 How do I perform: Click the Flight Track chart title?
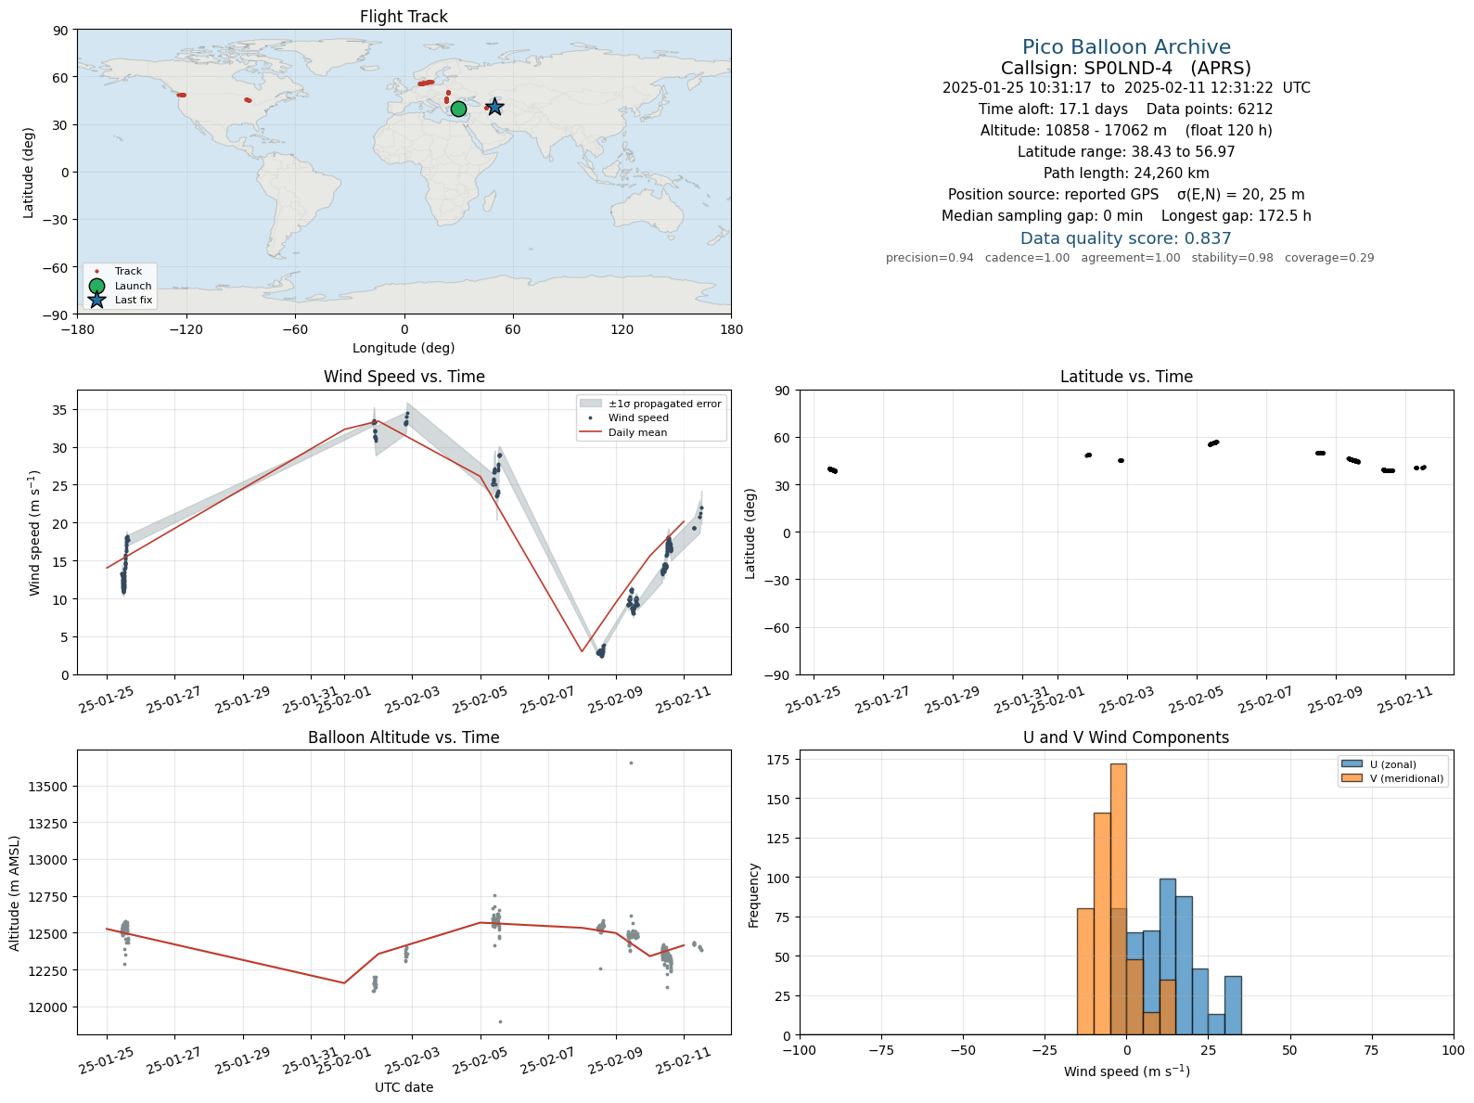[404, 17]
